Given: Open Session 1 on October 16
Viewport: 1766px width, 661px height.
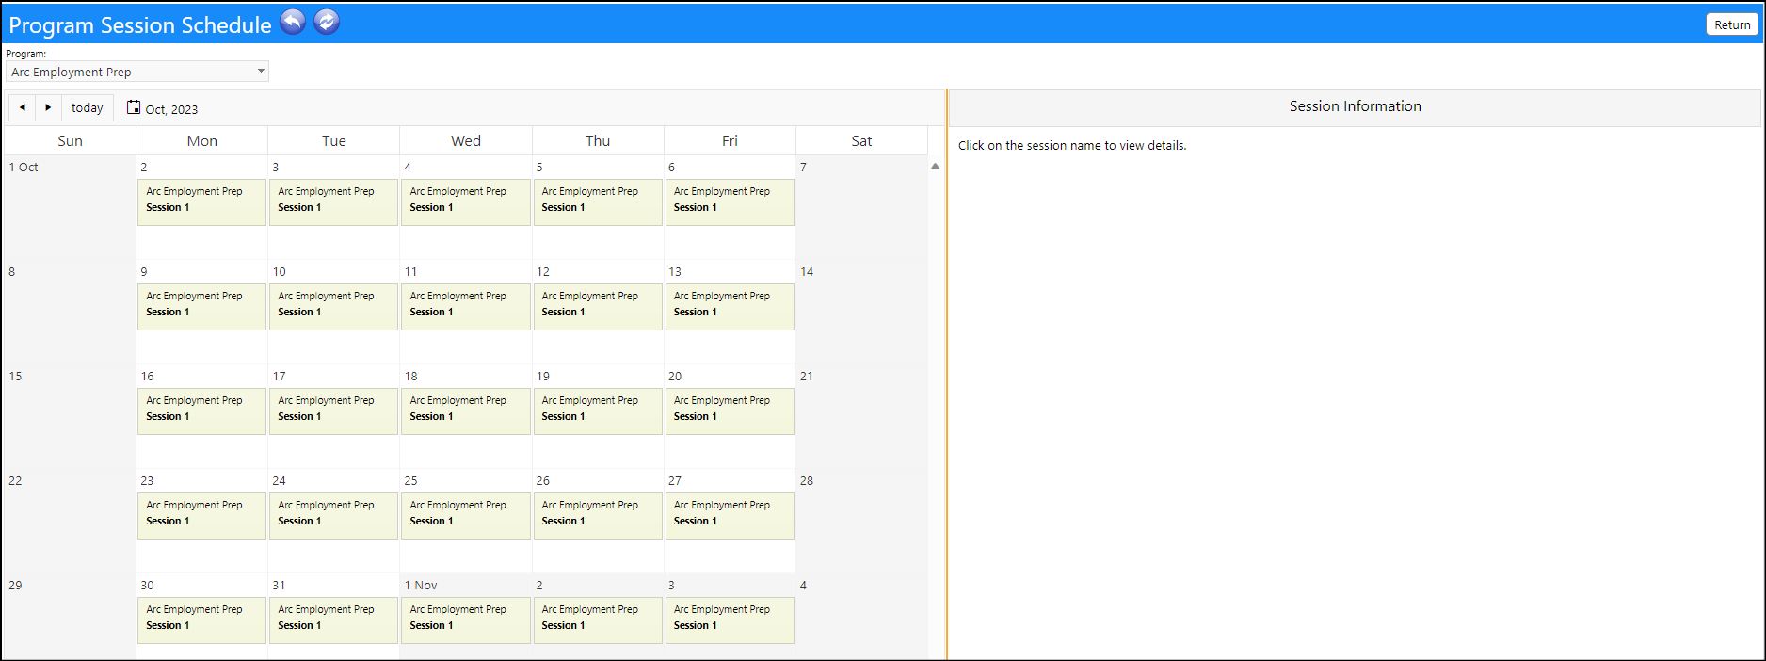Looking at the screenshot, I should (201, 411).
